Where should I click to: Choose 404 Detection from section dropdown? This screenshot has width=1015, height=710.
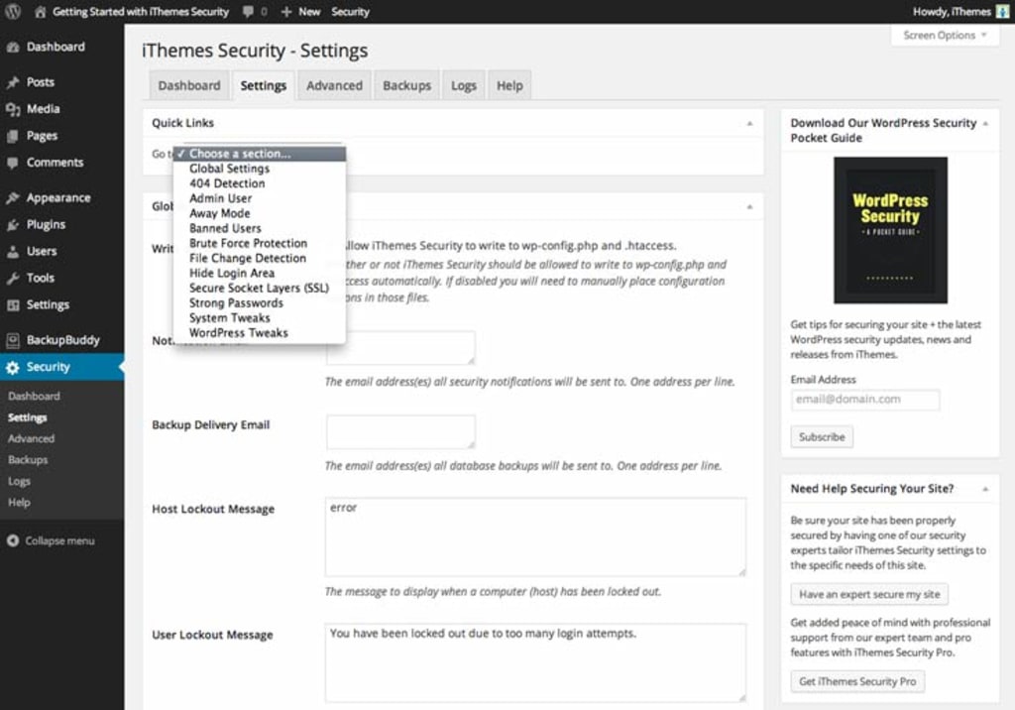tap(260, 183)
